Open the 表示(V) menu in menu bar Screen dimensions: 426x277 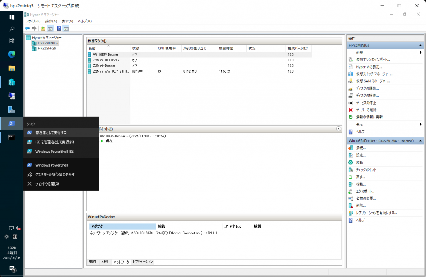67,21
